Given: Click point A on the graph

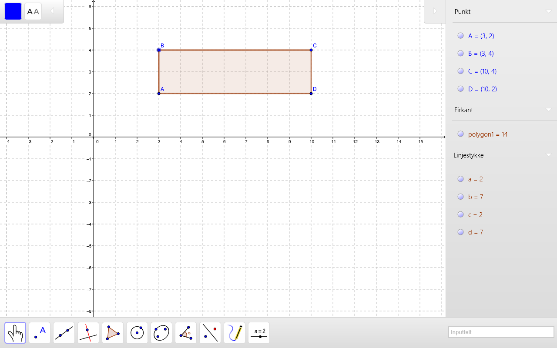Looking at the screenshot, I should [x=159, y=94].
